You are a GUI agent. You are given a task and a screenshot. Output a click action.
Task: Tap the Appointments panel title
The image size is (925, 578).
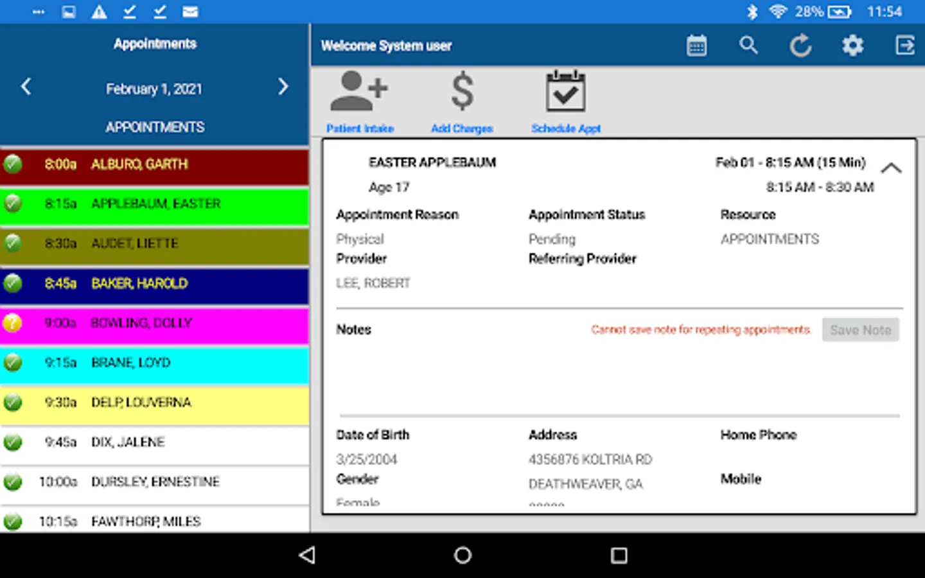(x=155, y=44)
